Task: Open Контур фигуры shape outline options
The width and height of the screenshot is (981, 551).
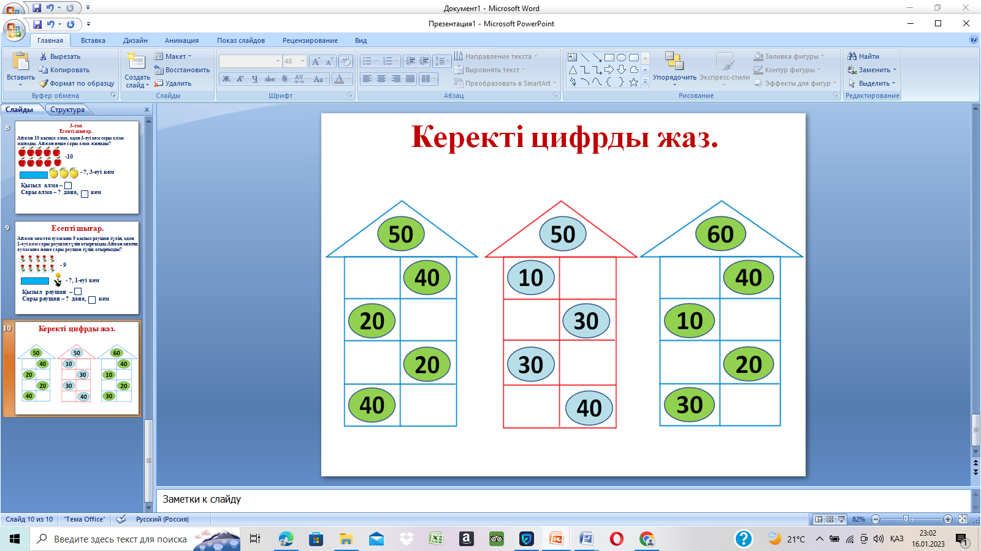Action: [787, 70]
